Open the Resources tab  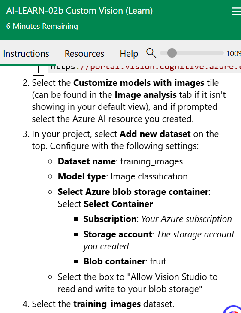(x=84, y=54)
